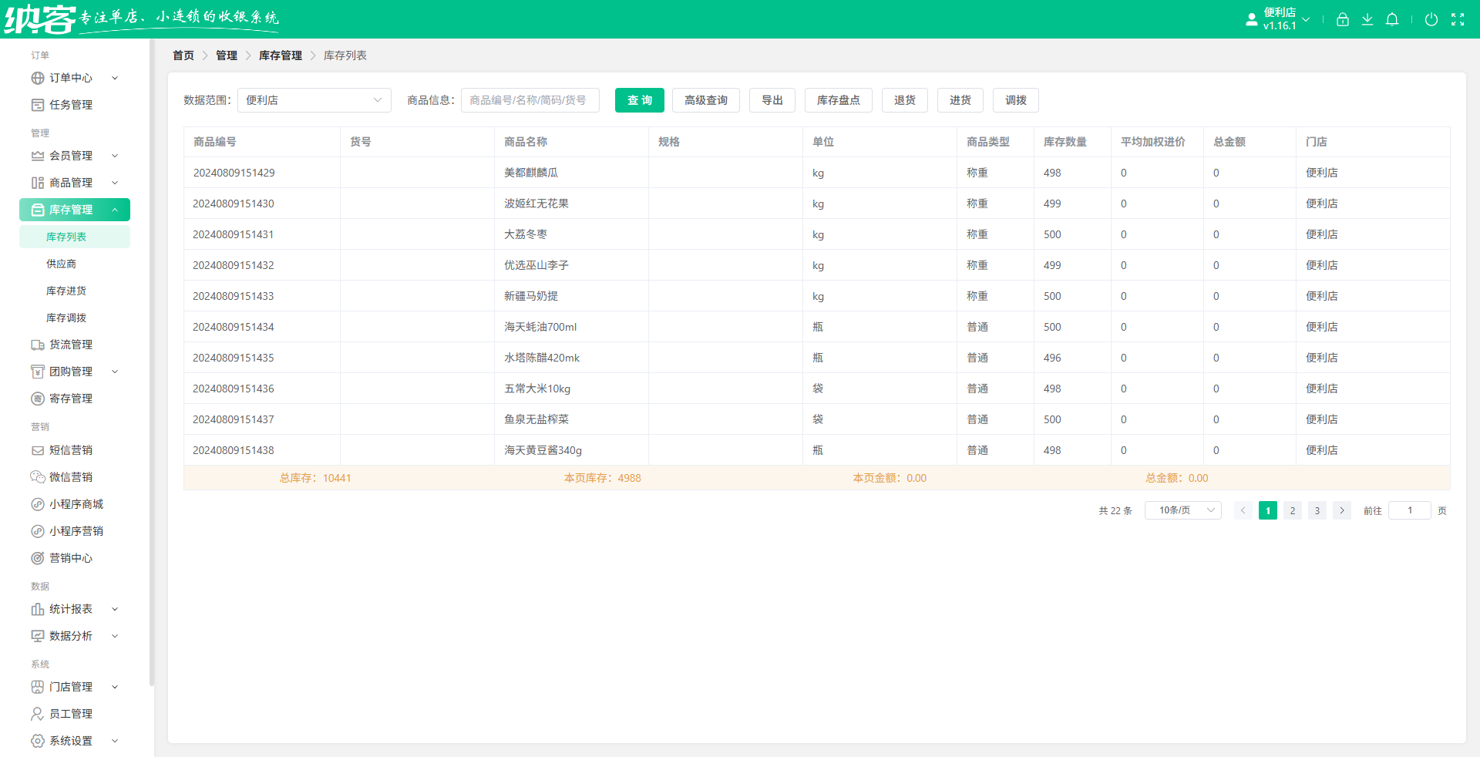
Task: Open the 10条/页 page size dropdown
Action: click(1182, 510)
